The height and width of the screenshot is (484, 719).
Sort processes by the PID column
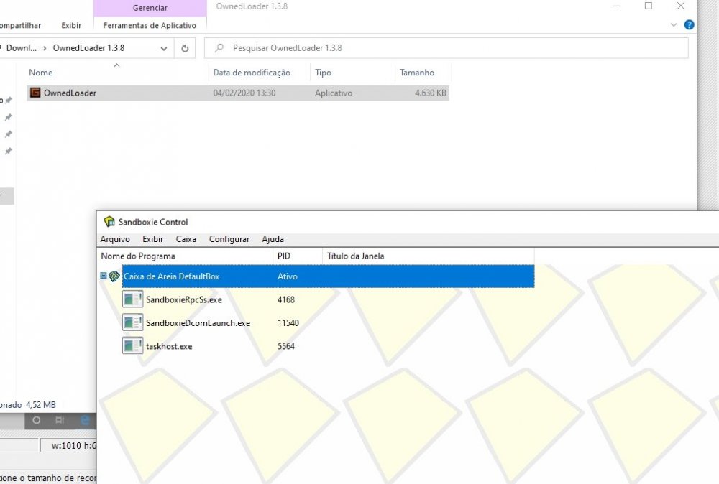284,256
